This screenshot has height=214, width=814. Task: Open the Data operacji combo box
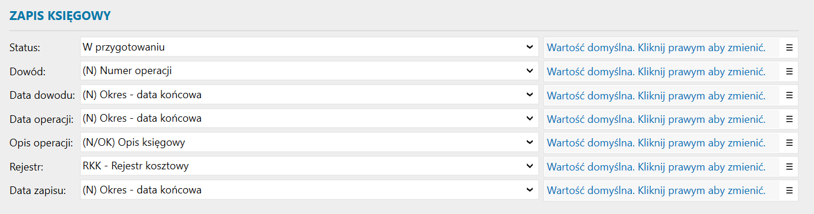pos(309,119)
